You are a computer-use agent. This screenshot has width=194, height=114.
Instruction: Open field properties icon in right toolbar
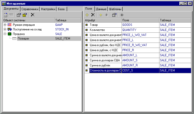point(114,15)
